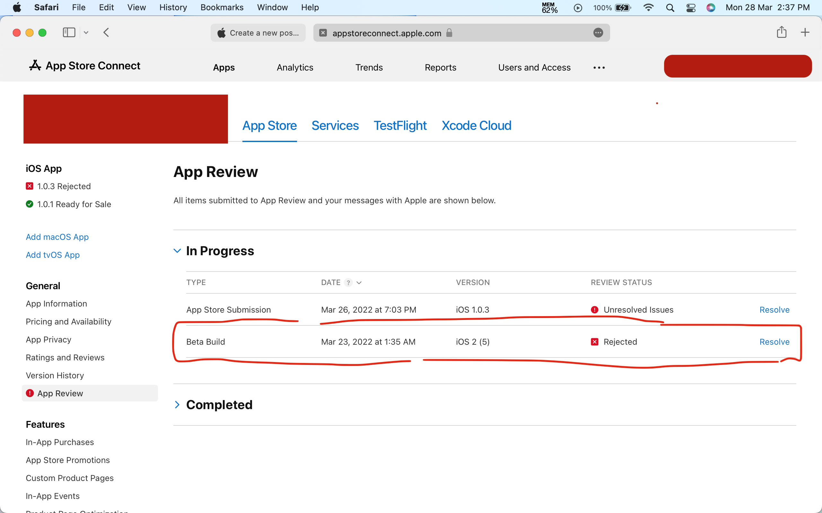Click 'Beta Build' type cell
Image resolution: width=822 pixels, height=513 pixels.
click(x=205, y=342)
